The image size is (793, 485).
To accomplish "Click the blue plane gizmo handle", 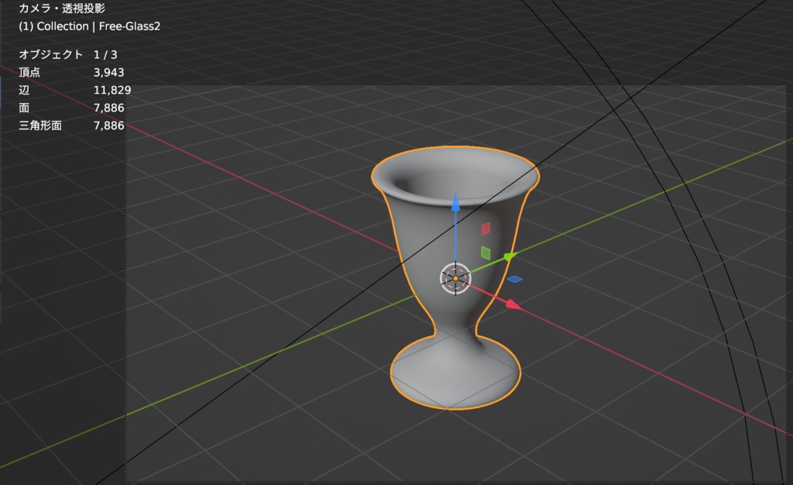I will [x=514, y=279].
